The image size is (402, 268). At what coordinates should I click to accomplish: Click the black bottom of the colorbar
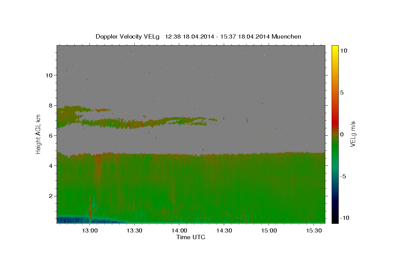pyautogui.click(x=335, y=219)
